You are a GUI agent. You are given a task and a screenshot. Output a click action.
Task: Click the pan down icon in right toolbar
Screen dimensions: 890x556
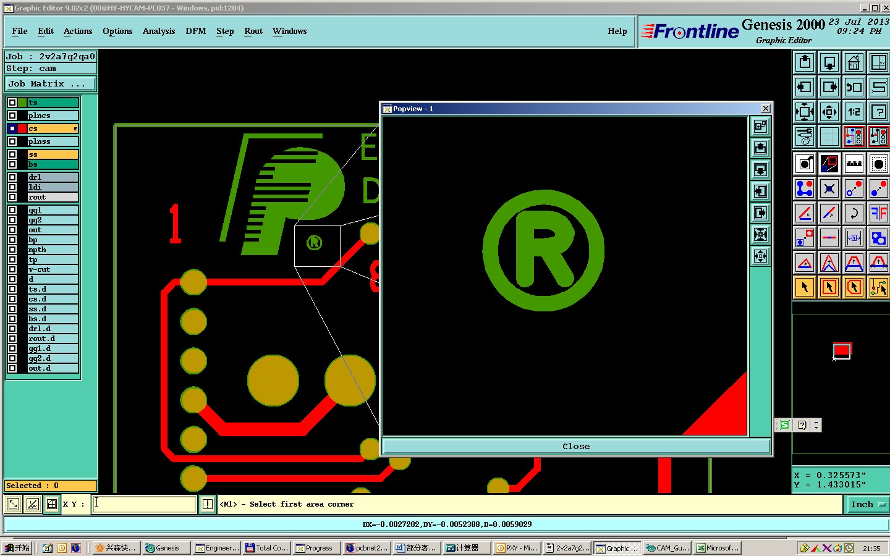pyautogui.click(x=829, y=62)
